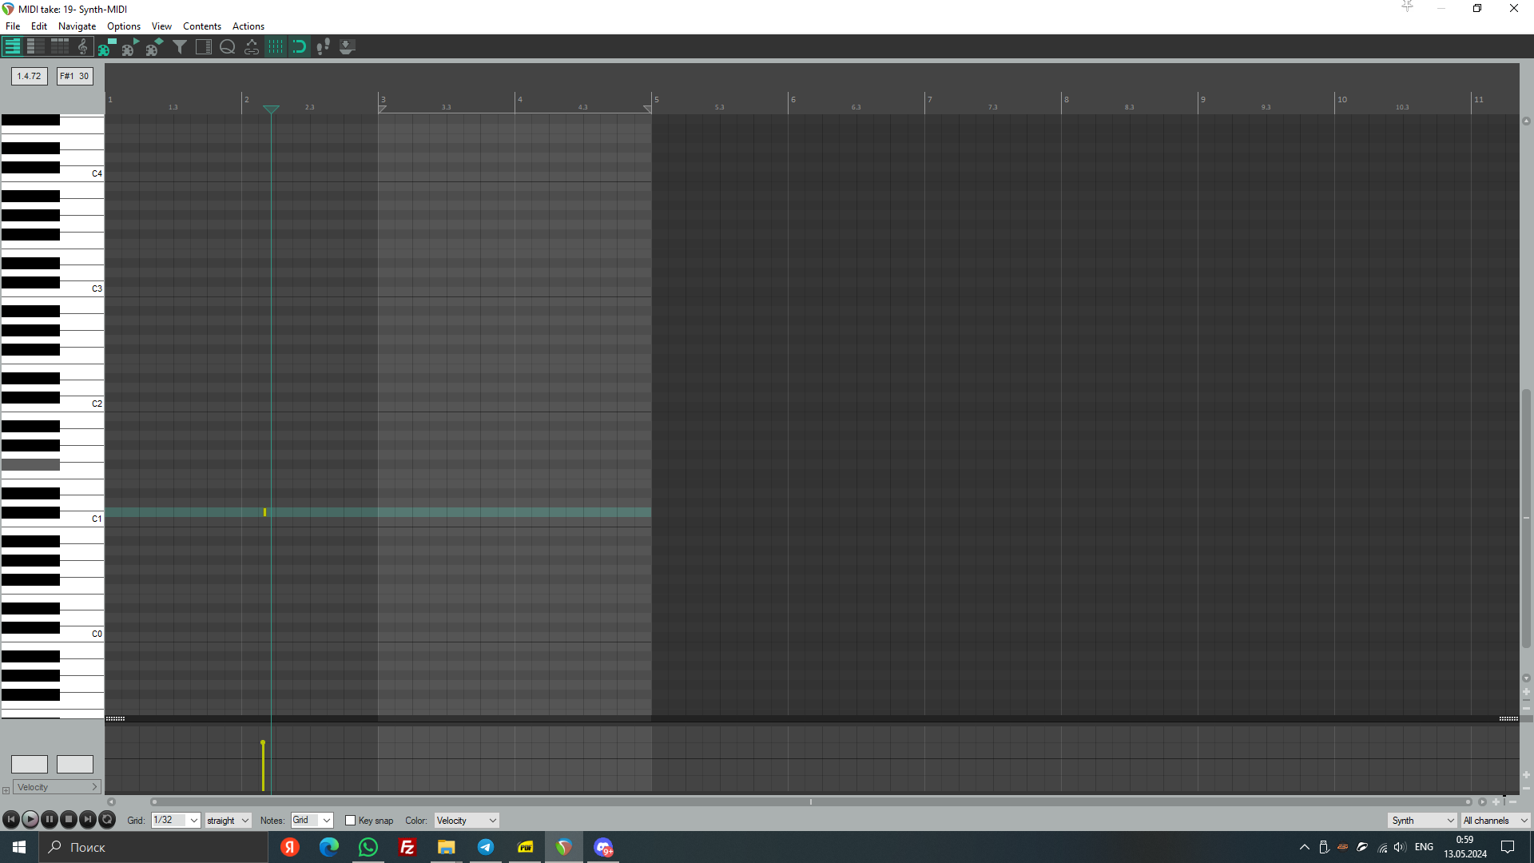Click the loop start marker at bar 3
1534x863 pixels.
click(x=382, y=108)
